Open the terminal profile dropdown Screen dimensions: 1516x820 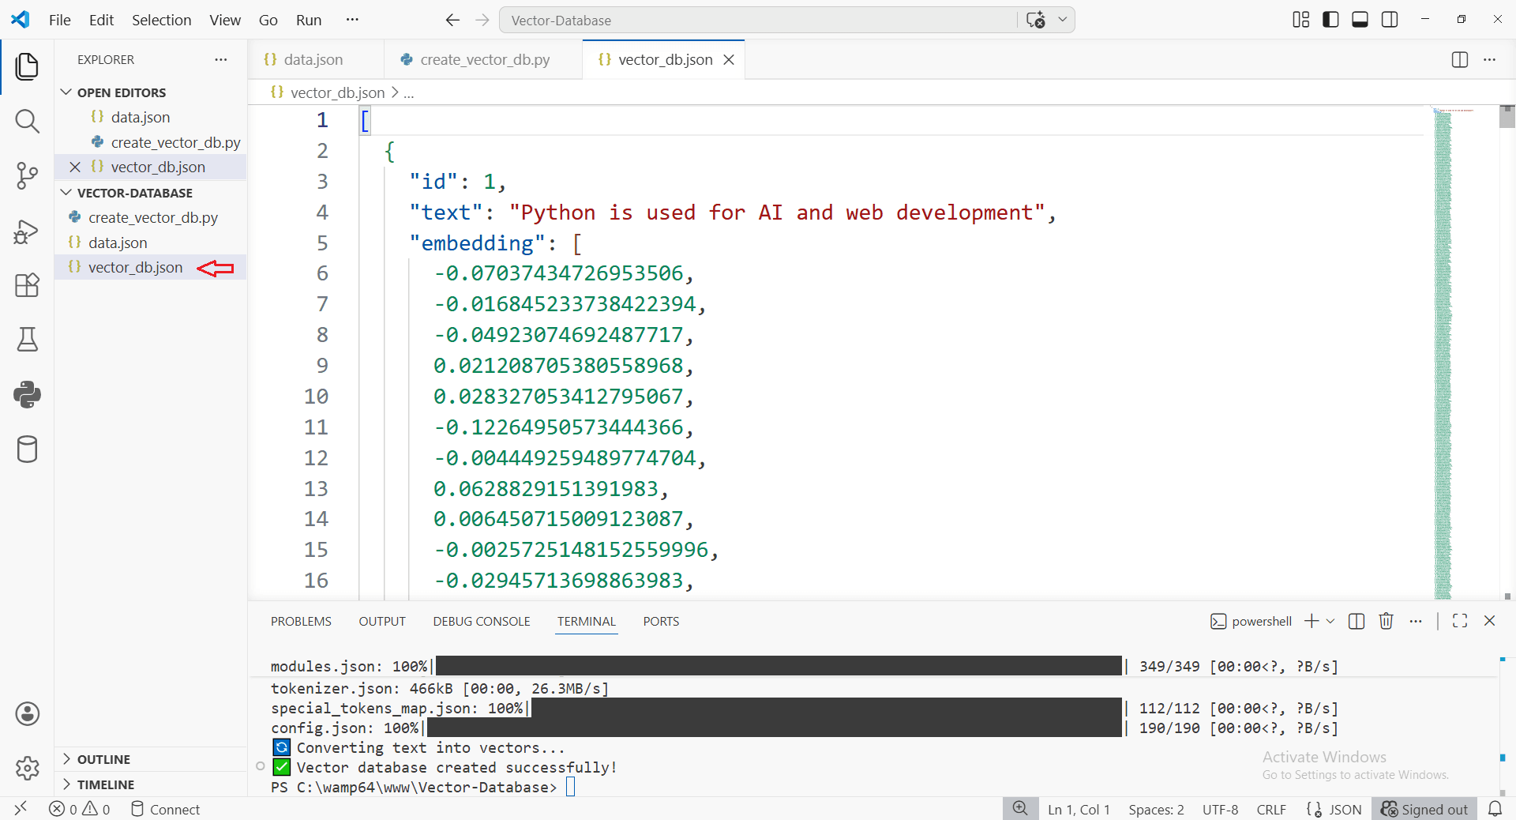(1331, 621)
